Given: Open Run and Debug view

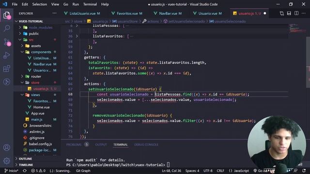Looking at the screenshot, I should coord(6,56).
